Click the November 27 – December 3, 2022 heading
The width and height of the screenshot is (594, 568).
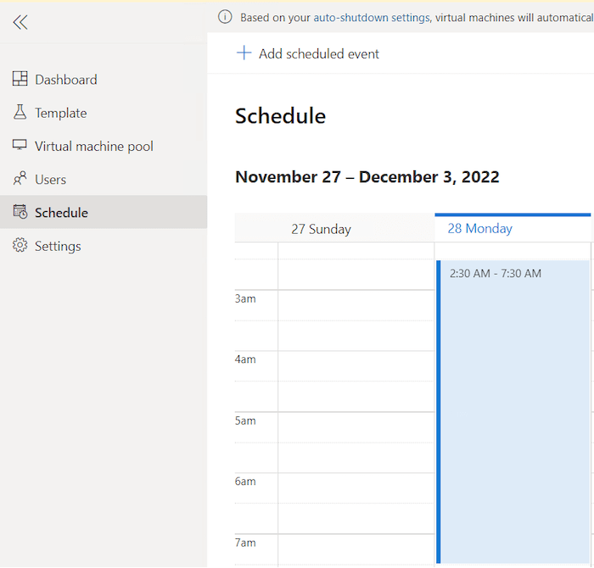367,176
